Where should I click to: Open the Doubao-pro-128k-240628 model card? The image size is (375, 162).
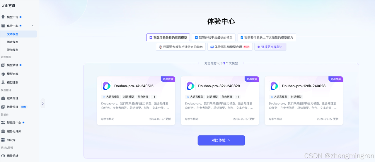(304, 101)
